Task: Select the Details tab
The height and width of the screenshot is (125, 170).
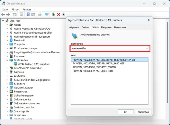Action: coord(95,27)
